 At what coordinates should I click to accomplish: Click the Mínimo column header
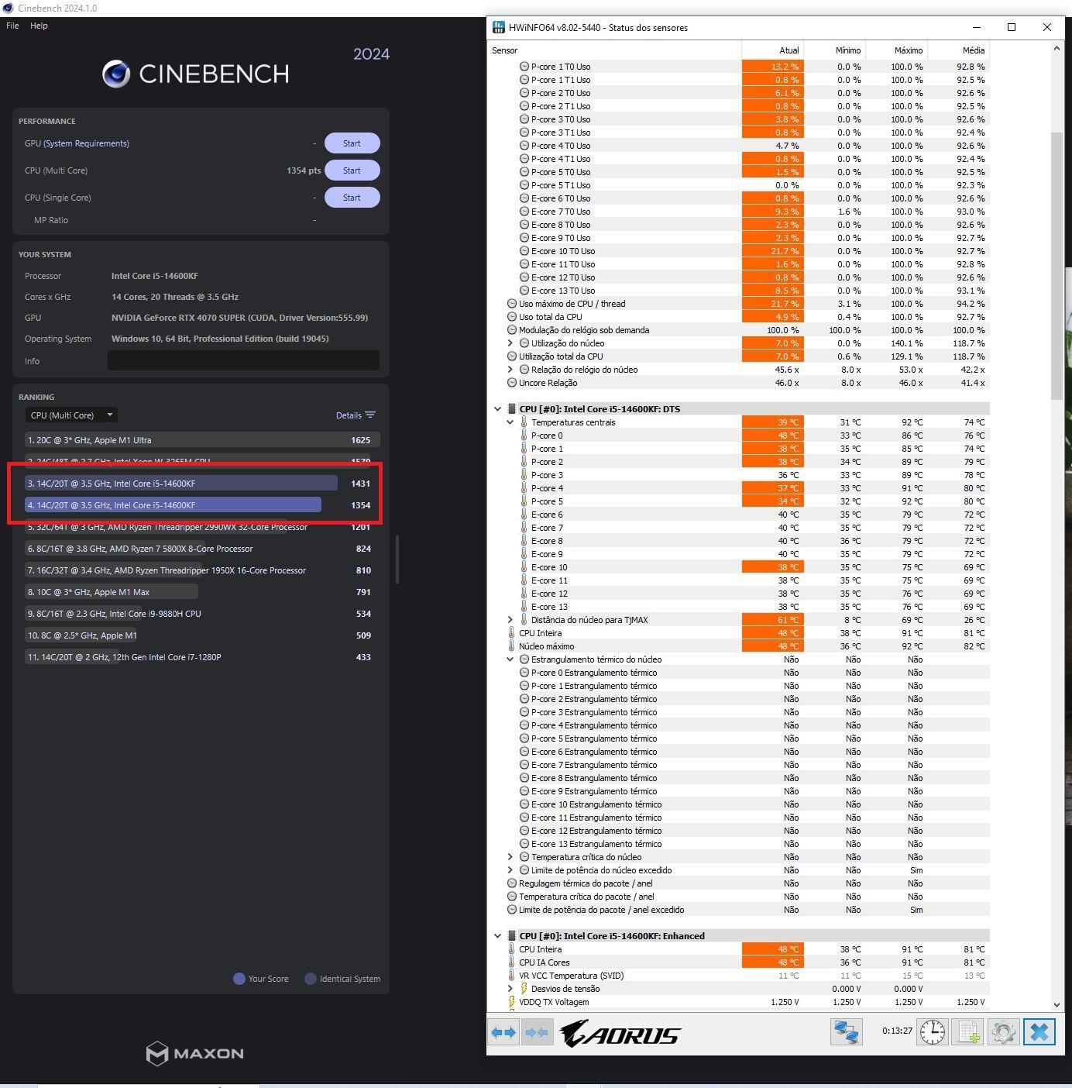pyautogui.click(x=835, y=50)
